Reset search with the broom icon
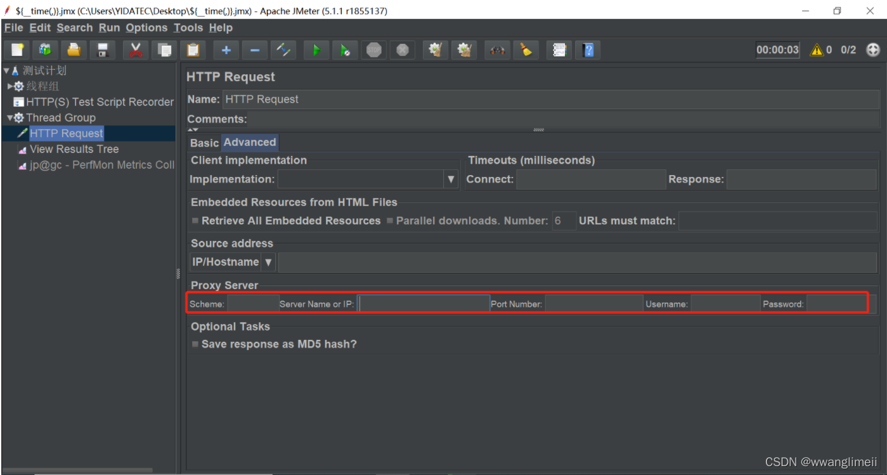Image resolution: width=887 pixels, height=475 pixels. click(x=526, y=49)
